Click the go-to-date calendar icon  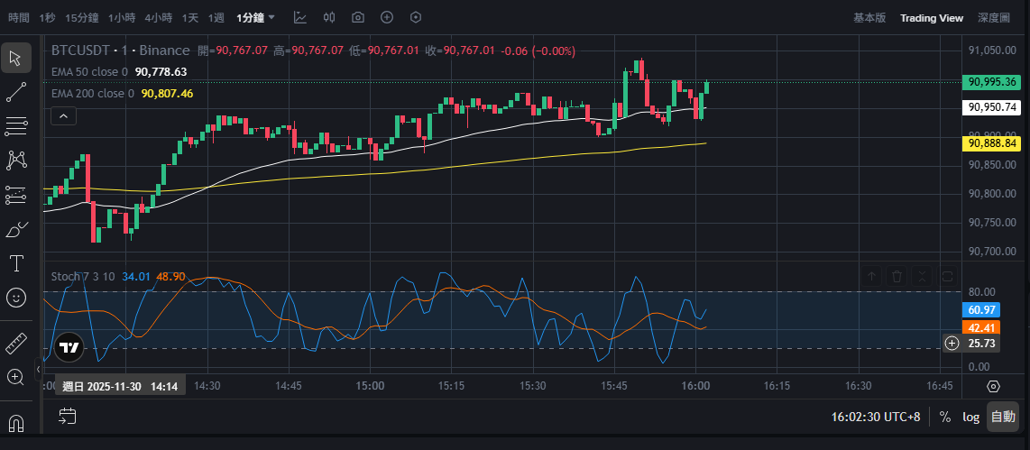coord(68,416)
